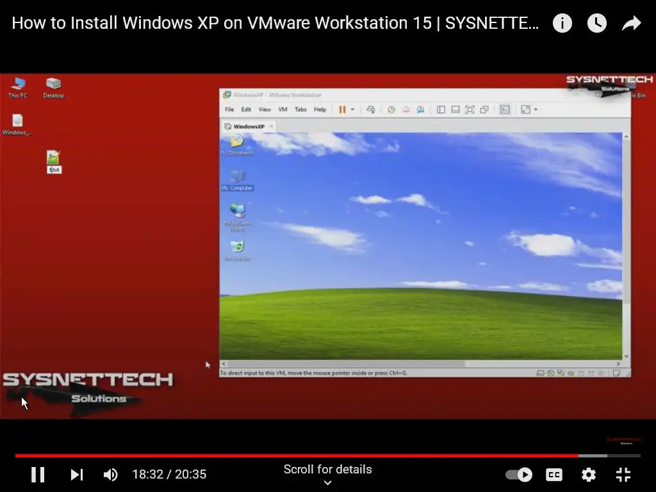Open the VM menu in VMware

click(283, 110)
